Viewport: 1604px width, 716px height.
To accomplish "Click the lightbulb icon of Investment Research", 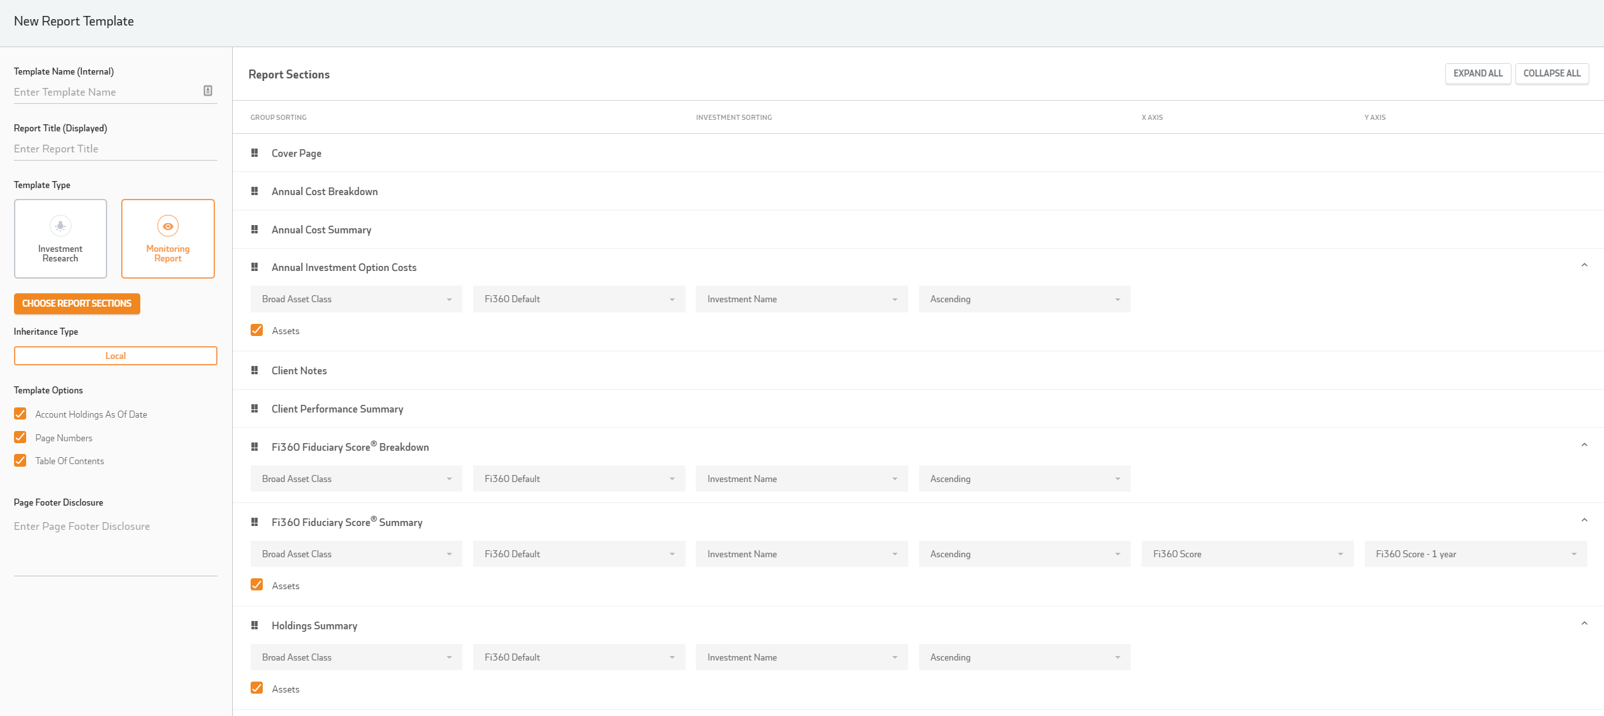I will point(61,226).
